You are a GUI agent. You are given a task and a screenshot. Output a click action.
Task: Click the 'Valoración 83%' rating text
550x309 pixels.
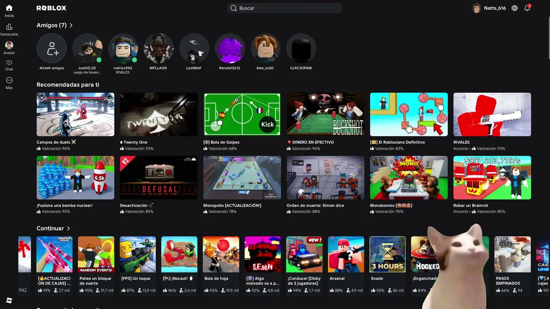coord(390,148)
